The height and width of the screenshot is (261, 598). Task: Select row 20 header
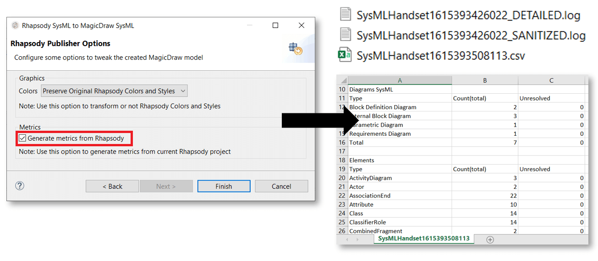342,178
